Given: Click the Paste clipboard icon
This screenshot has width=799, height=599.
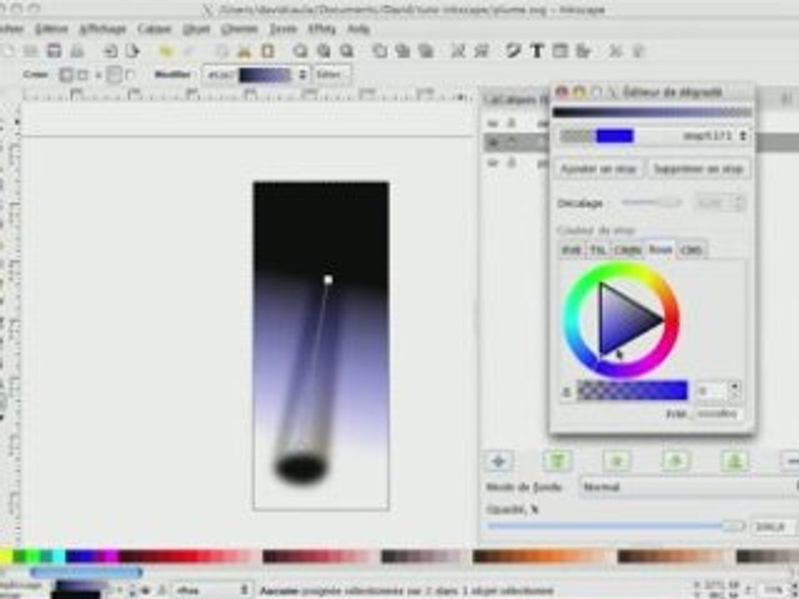Looking at the screenshot, I should pos(267,51).
